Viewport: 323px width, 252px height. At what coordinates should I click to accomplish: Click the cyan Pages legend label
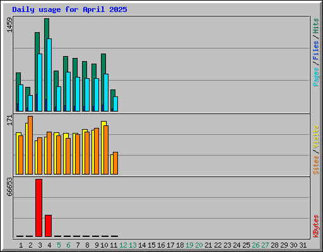[x=316, y=77]
